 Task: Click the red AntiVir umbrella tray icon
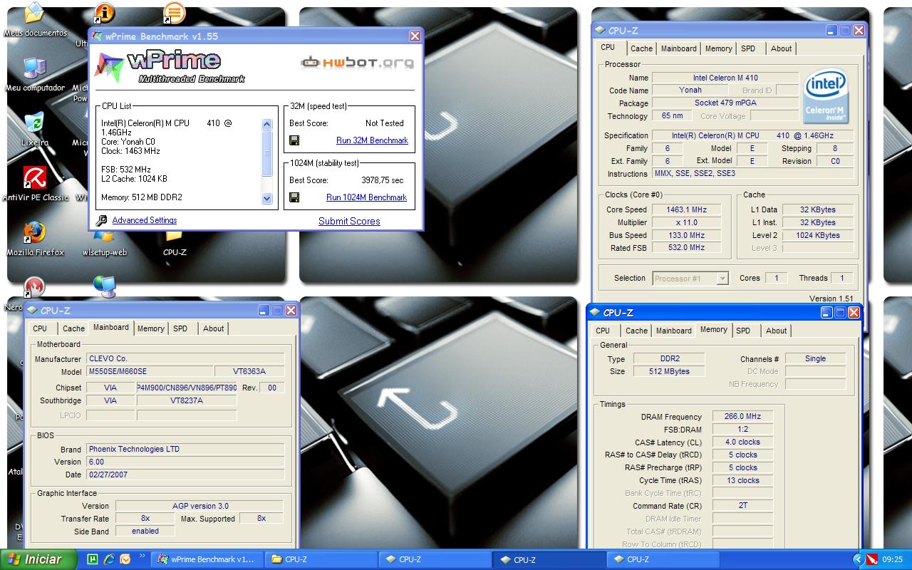pyautogui.click(x=873, y=559)
